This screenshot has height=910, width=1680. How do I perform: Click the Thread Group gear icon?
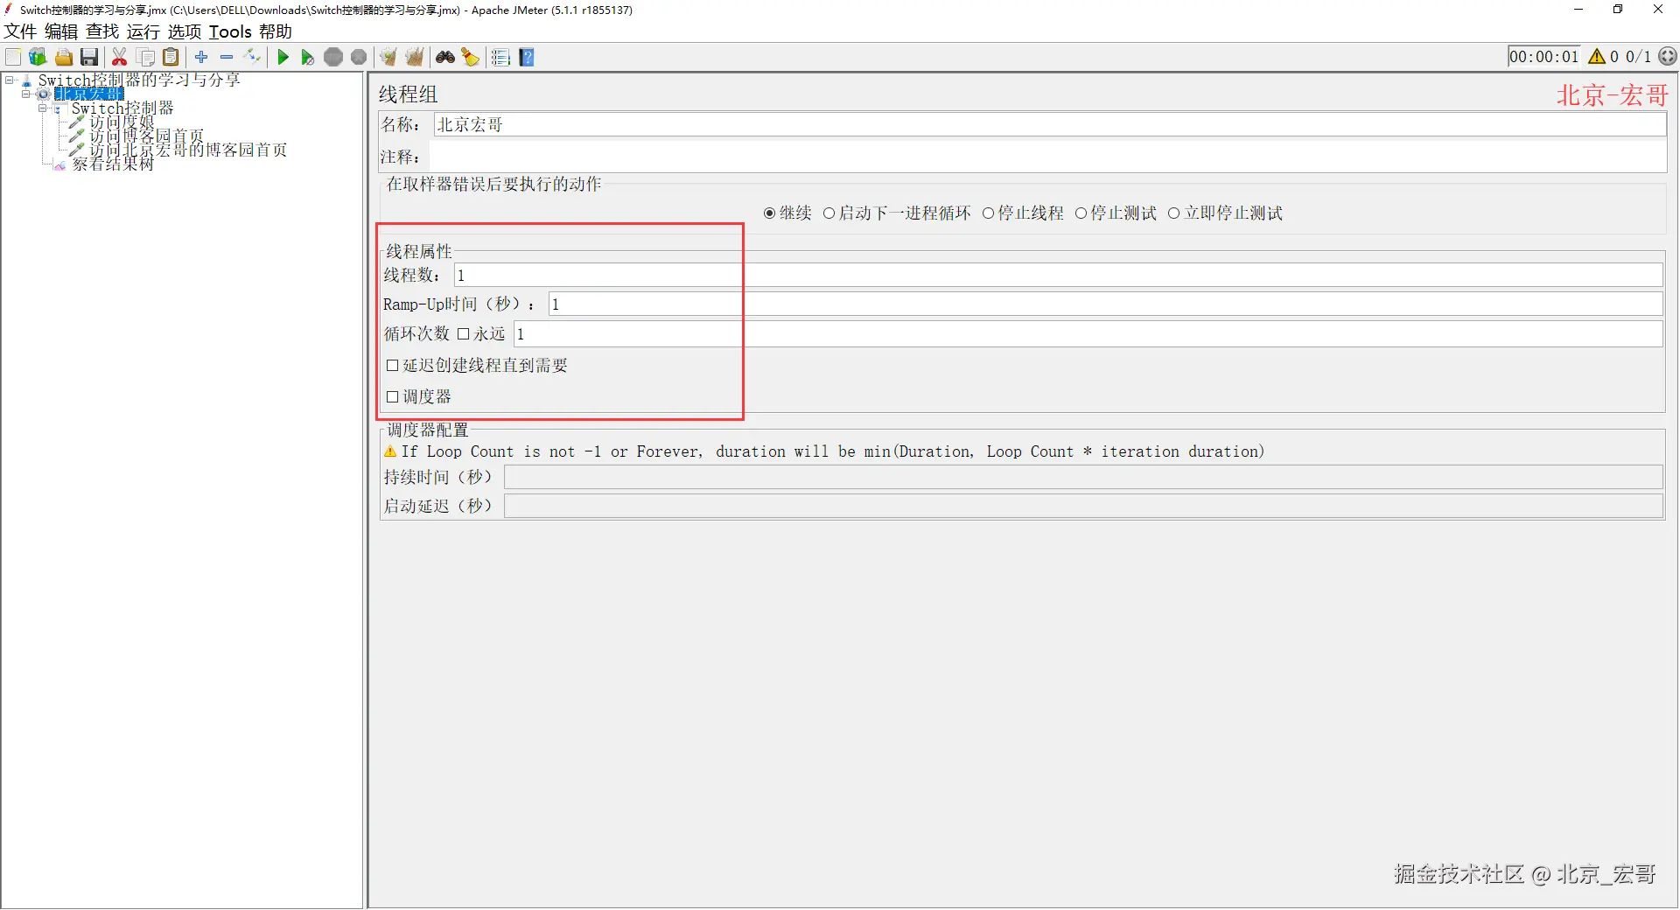tap(43, 94)
